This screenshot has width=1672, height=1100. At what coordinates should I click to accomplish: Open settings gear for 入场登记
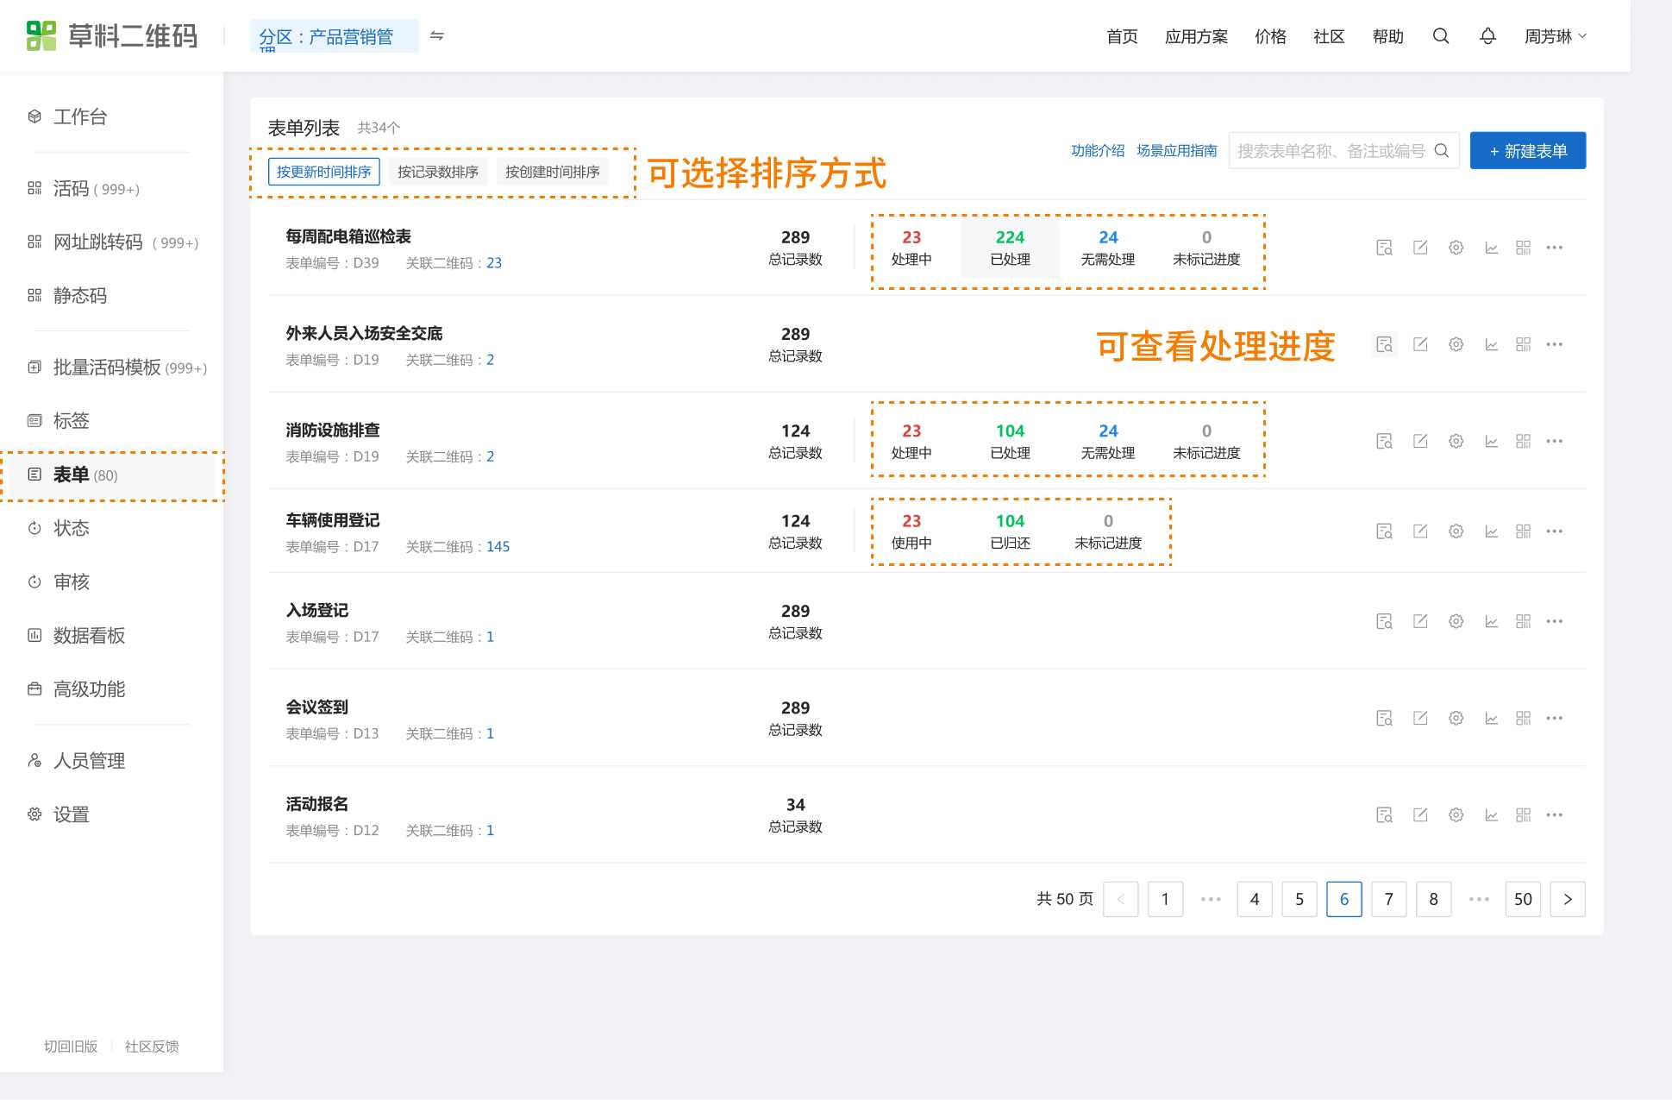(1456, 621)
